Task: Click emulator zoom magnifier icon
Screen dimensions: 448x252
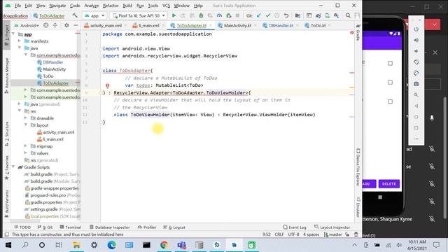Action: tap(416, 95)
